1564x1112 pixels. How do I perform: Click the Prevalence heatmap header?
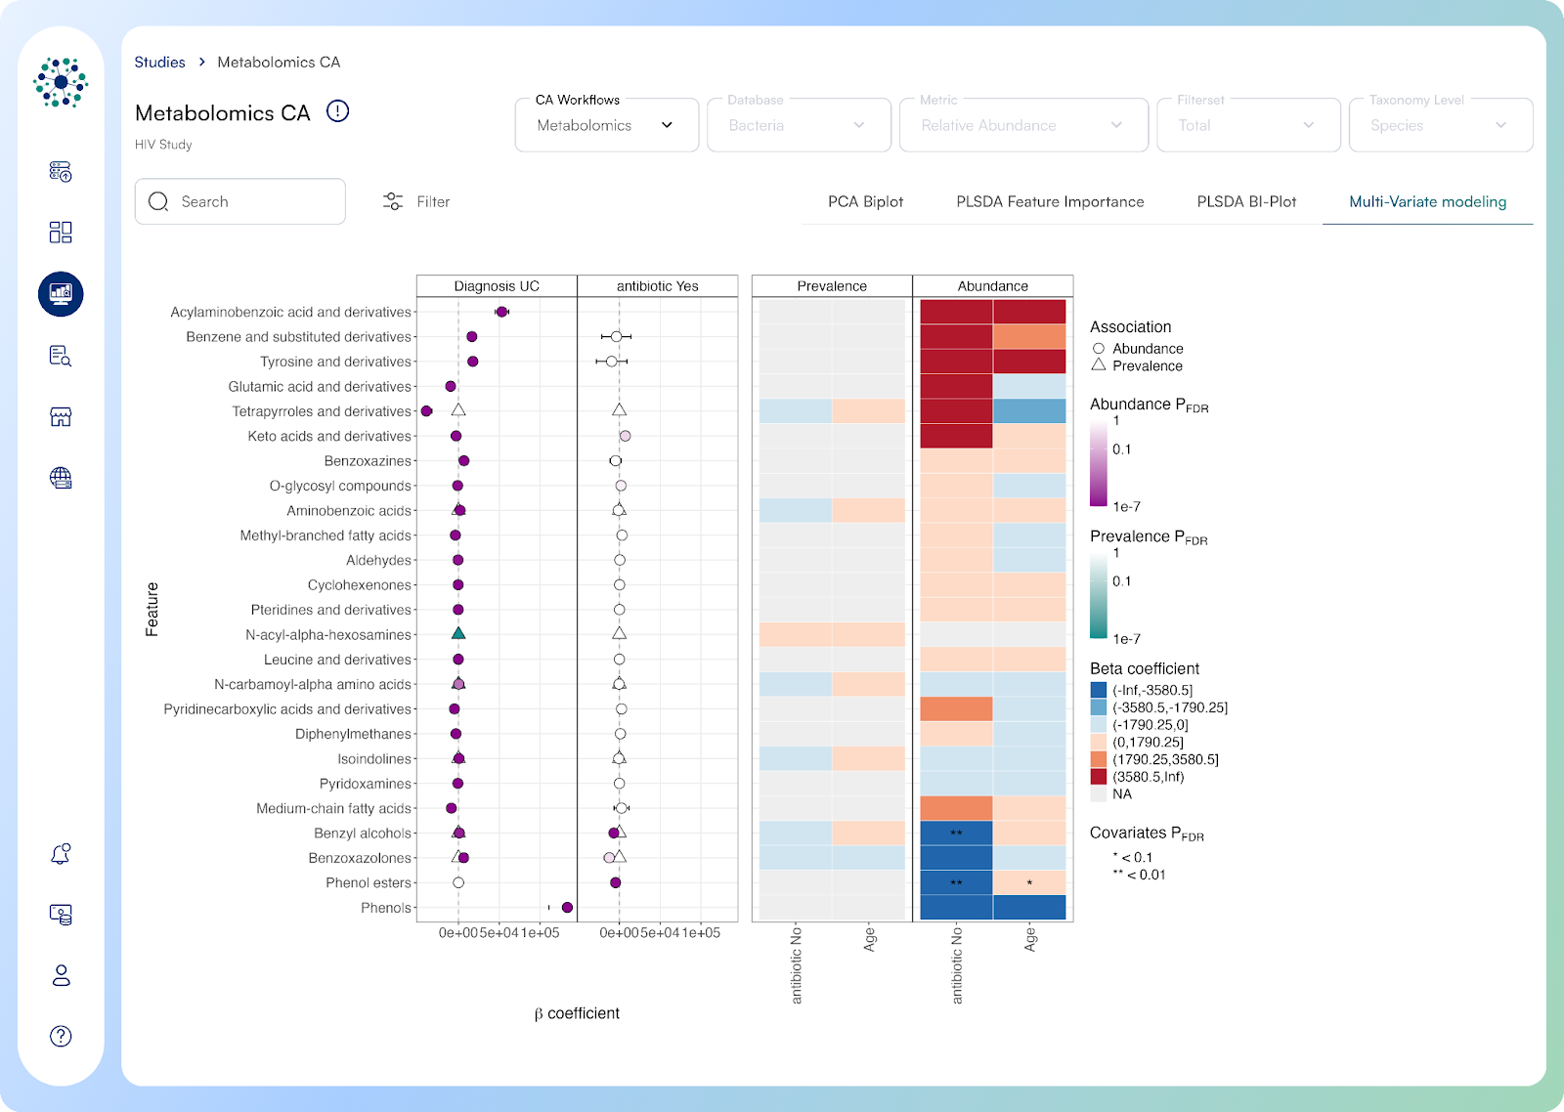(x=832, y=286)
